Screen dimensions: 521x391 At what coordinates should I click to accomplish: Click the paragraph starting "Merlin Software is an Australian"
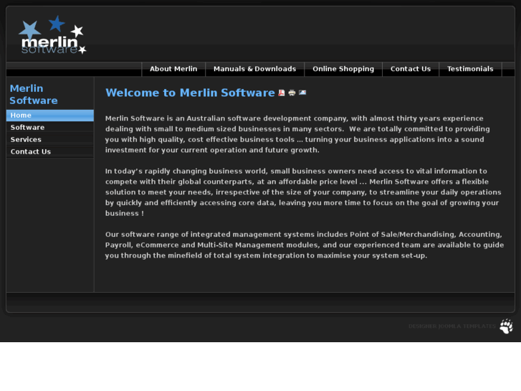click(297, 134)
